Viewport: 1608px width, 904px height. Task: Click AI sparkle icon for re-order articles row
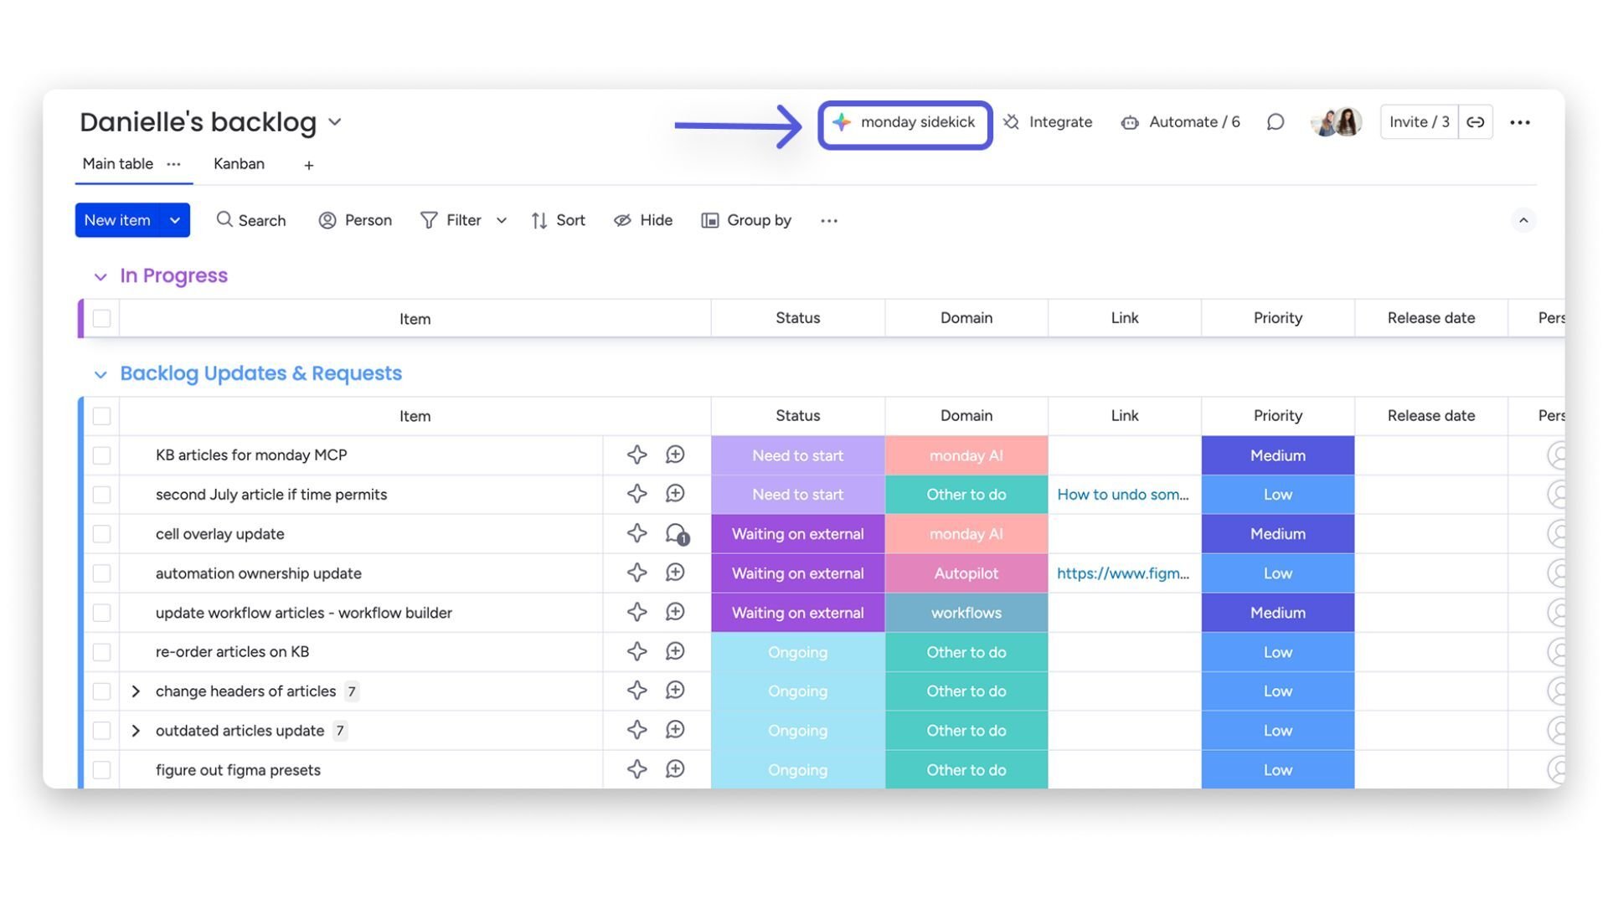coord(636,651)
